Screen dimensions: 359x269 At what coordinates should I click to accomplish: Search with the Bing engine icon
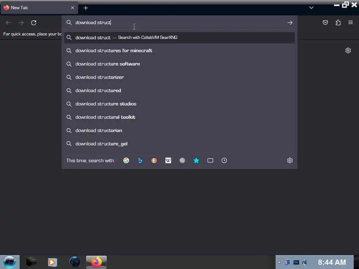click(x=140, y=160)
